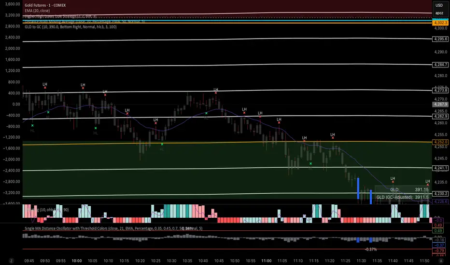
Task: Click the blue -0.37 oscillator scale label
Action: point(439,245)
